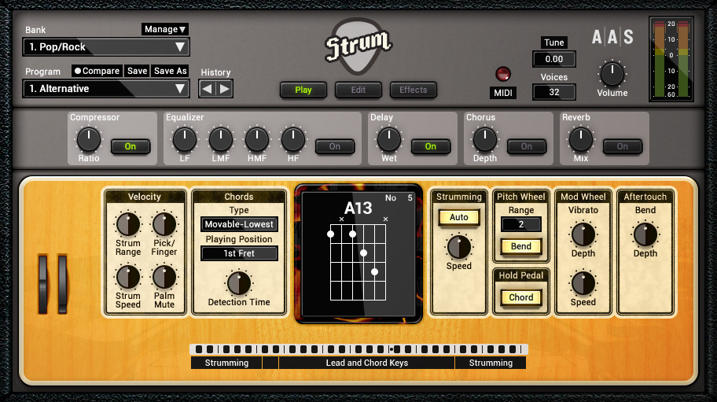This screenshot has width=717, height=402.
Task: Click the Aftertouch Bend Depth knob
Action: coord(645,234)
